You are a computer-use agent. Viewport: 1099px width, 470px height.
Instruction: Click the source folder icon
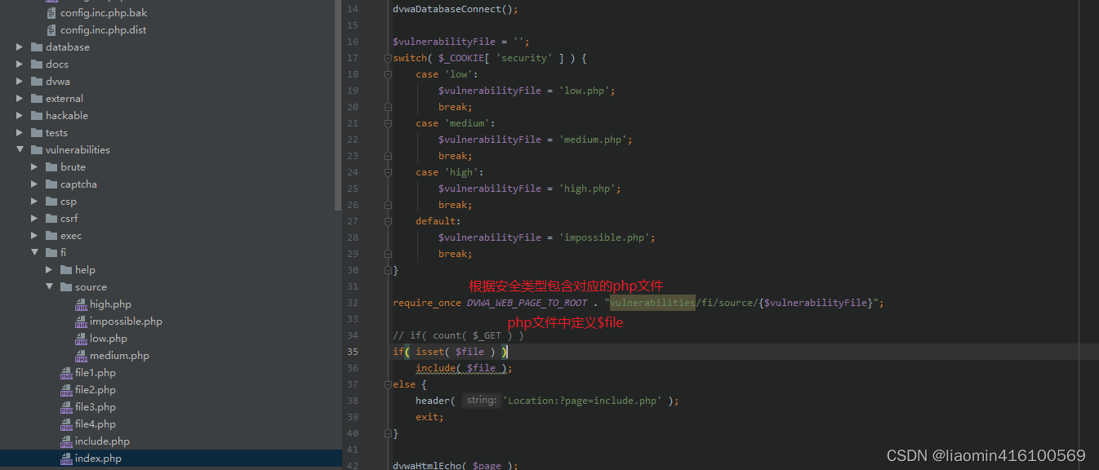pos(66,287)
